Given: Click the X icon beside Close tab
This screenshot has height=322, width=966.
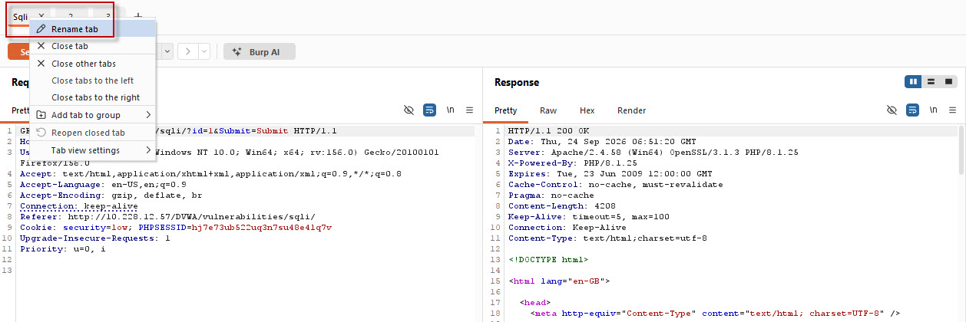Looking at the screenshot, I should [41, 46].
